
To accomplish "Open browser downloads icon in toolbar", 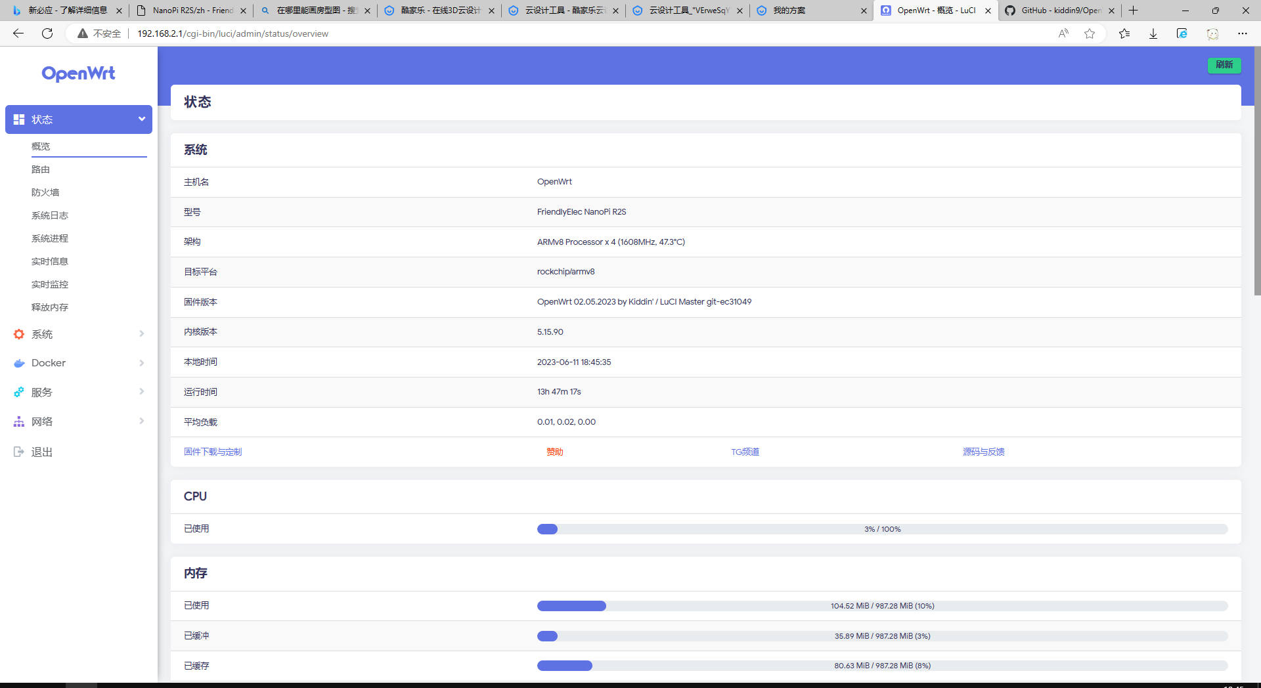I will pyautogui.click(x=1153, y=33).
